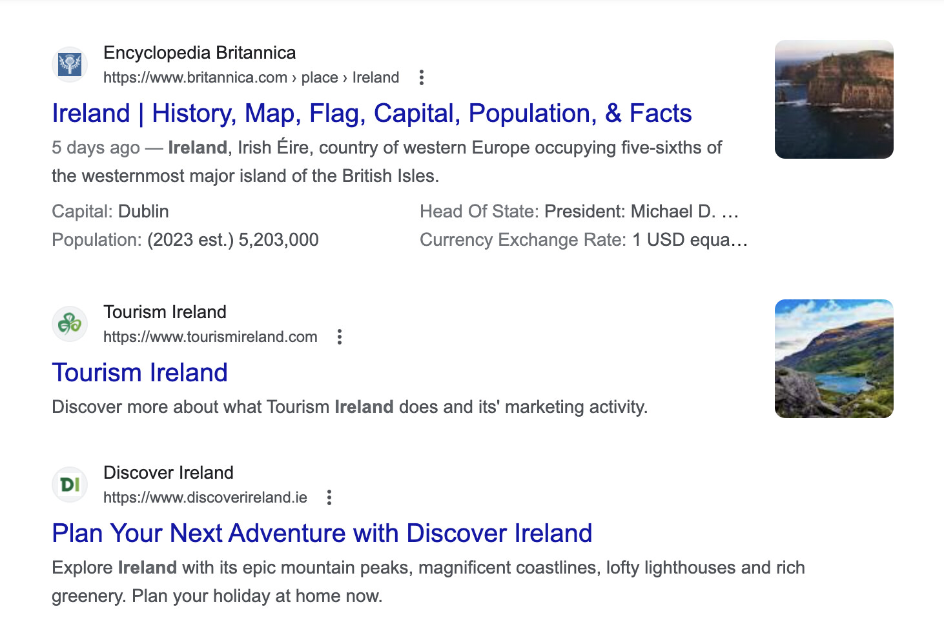944x631 pixels.
Task: Open the Ireland History, Map, Flag result title
Action: [372, 114]
